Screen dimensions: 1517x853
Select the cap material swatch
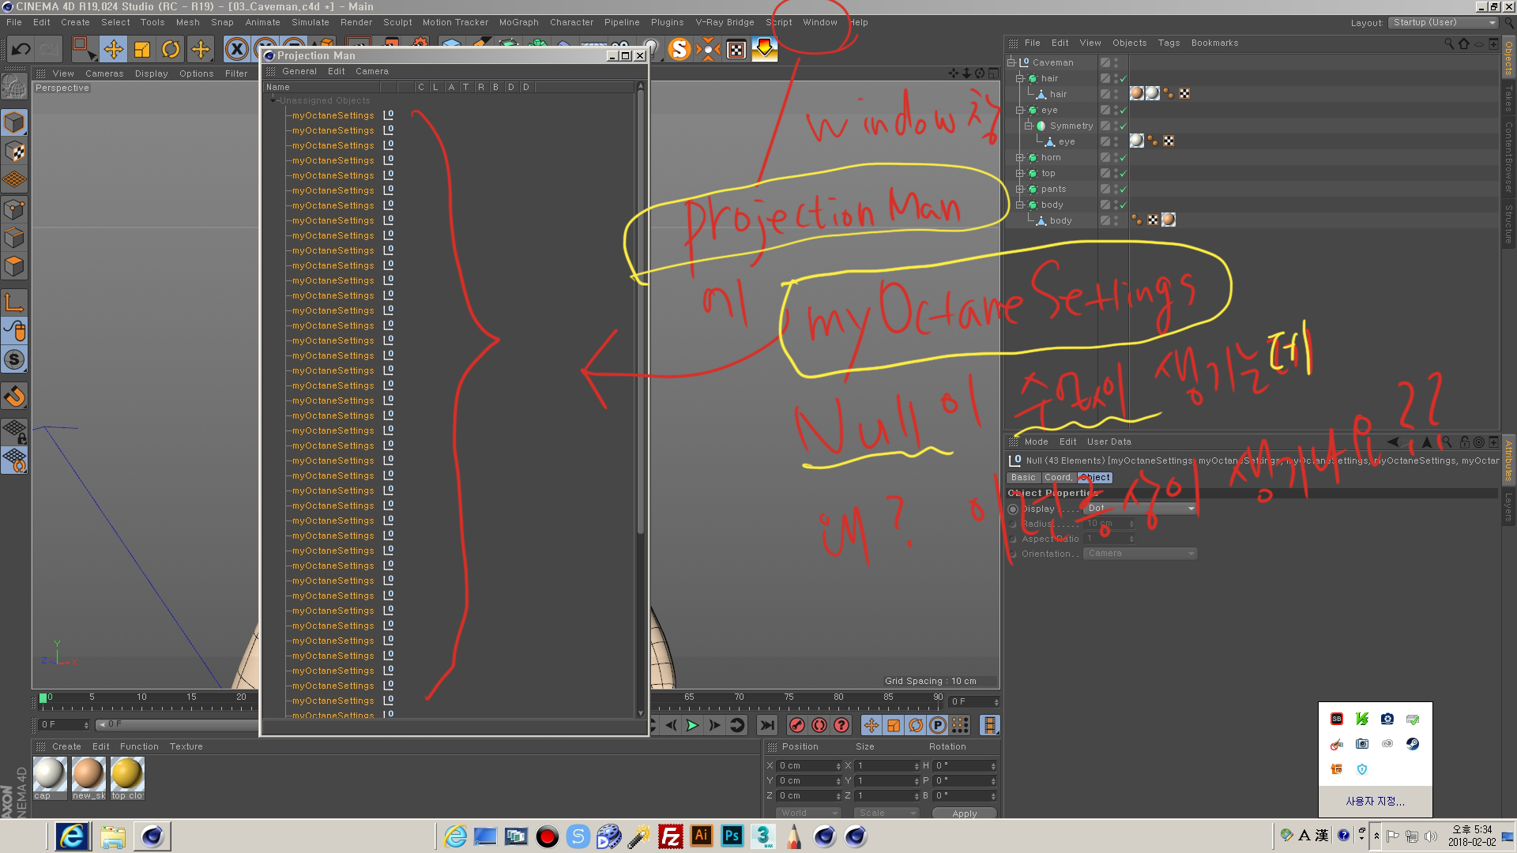tap(49, 778)
